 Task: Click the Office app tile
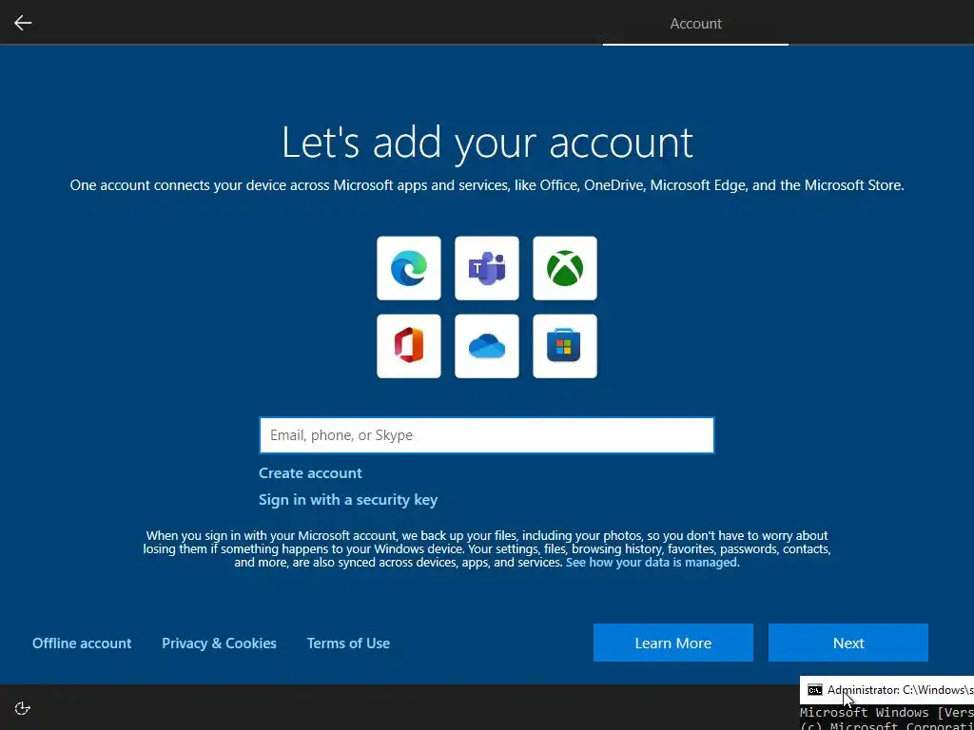point(409,346)
